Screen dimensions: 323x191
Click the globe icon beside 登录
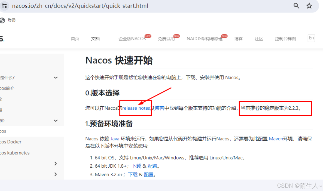tap(2, 20)
